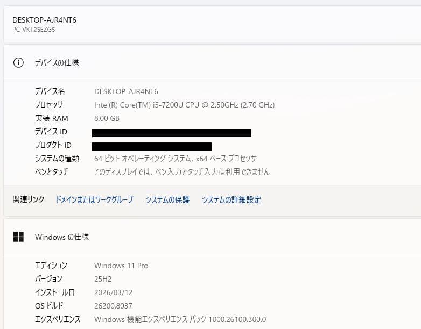Click the システムの種類 label
Screen dimensions: 421x329
point(57,159)
